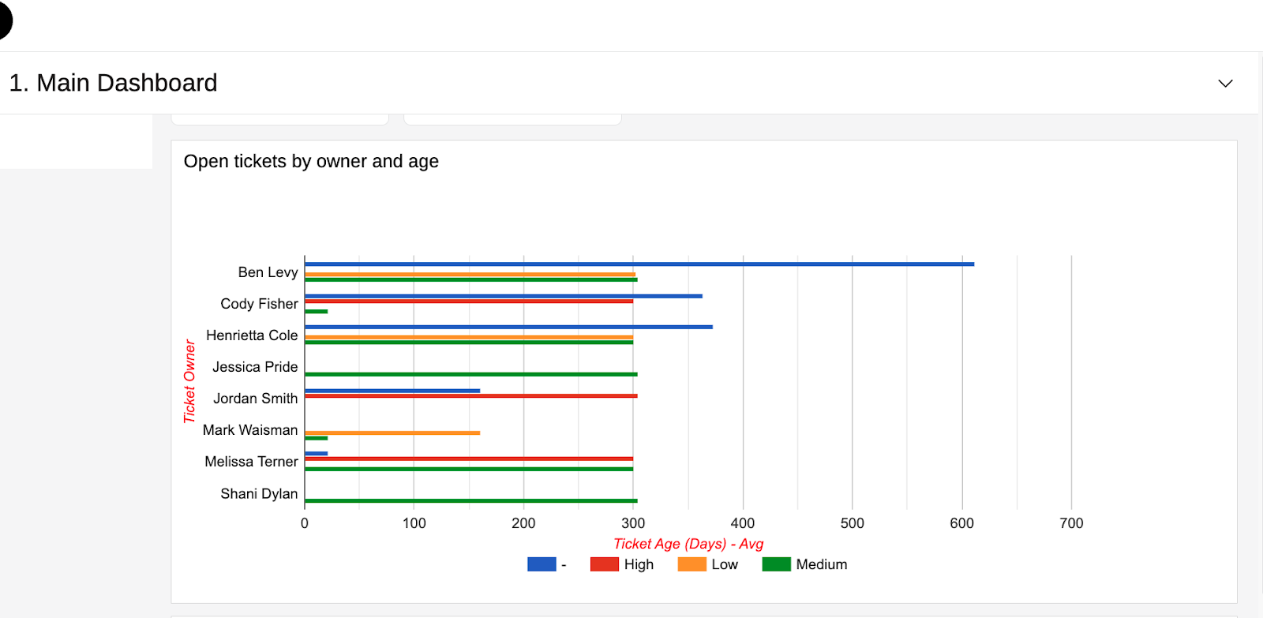Screen dimensions: 1263x618
Task: Click the 'Medium' legend label
Action: click(x=822, y=564)
